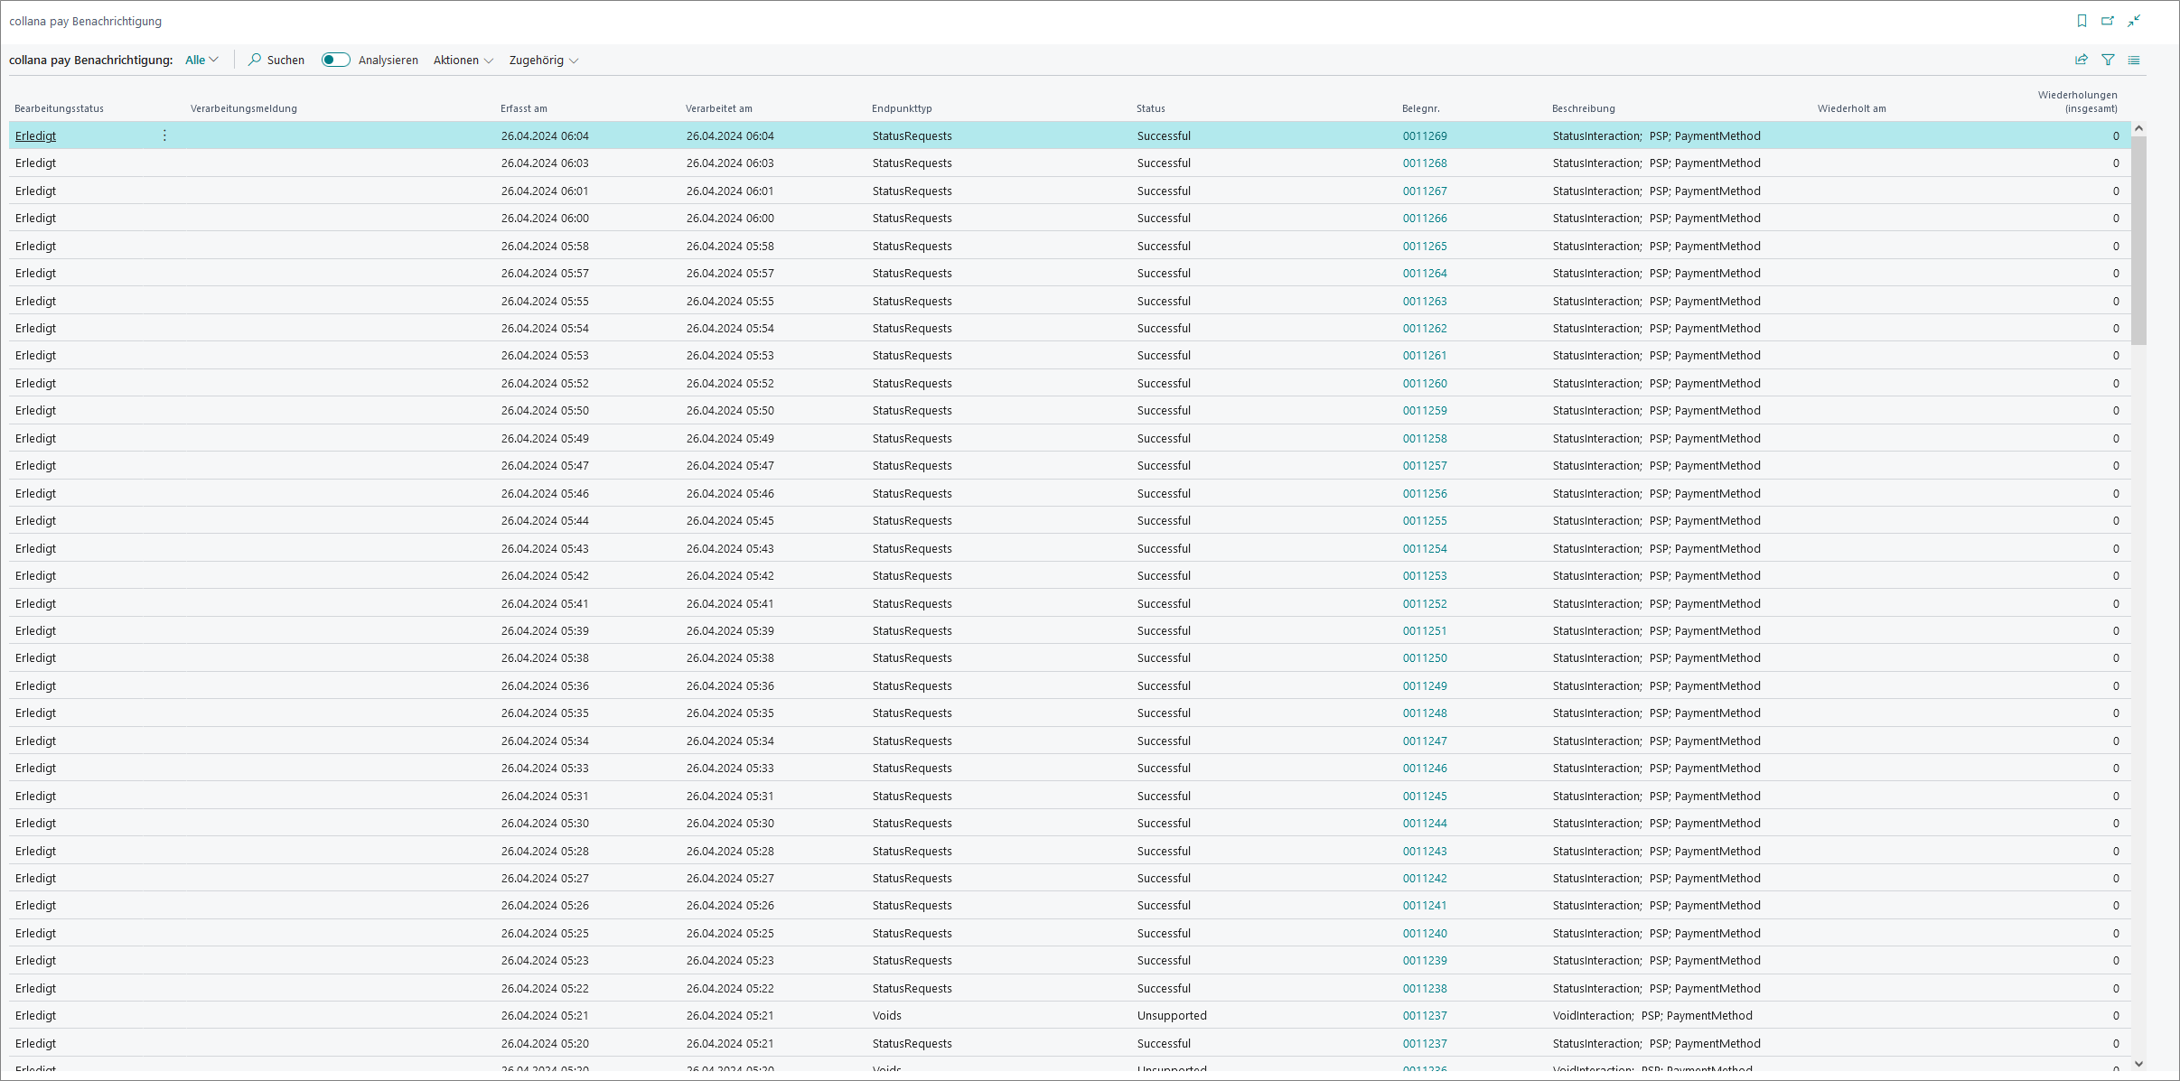Select Erfasst am 26.04.2024 05:30 cell

[x=545, y=823]
